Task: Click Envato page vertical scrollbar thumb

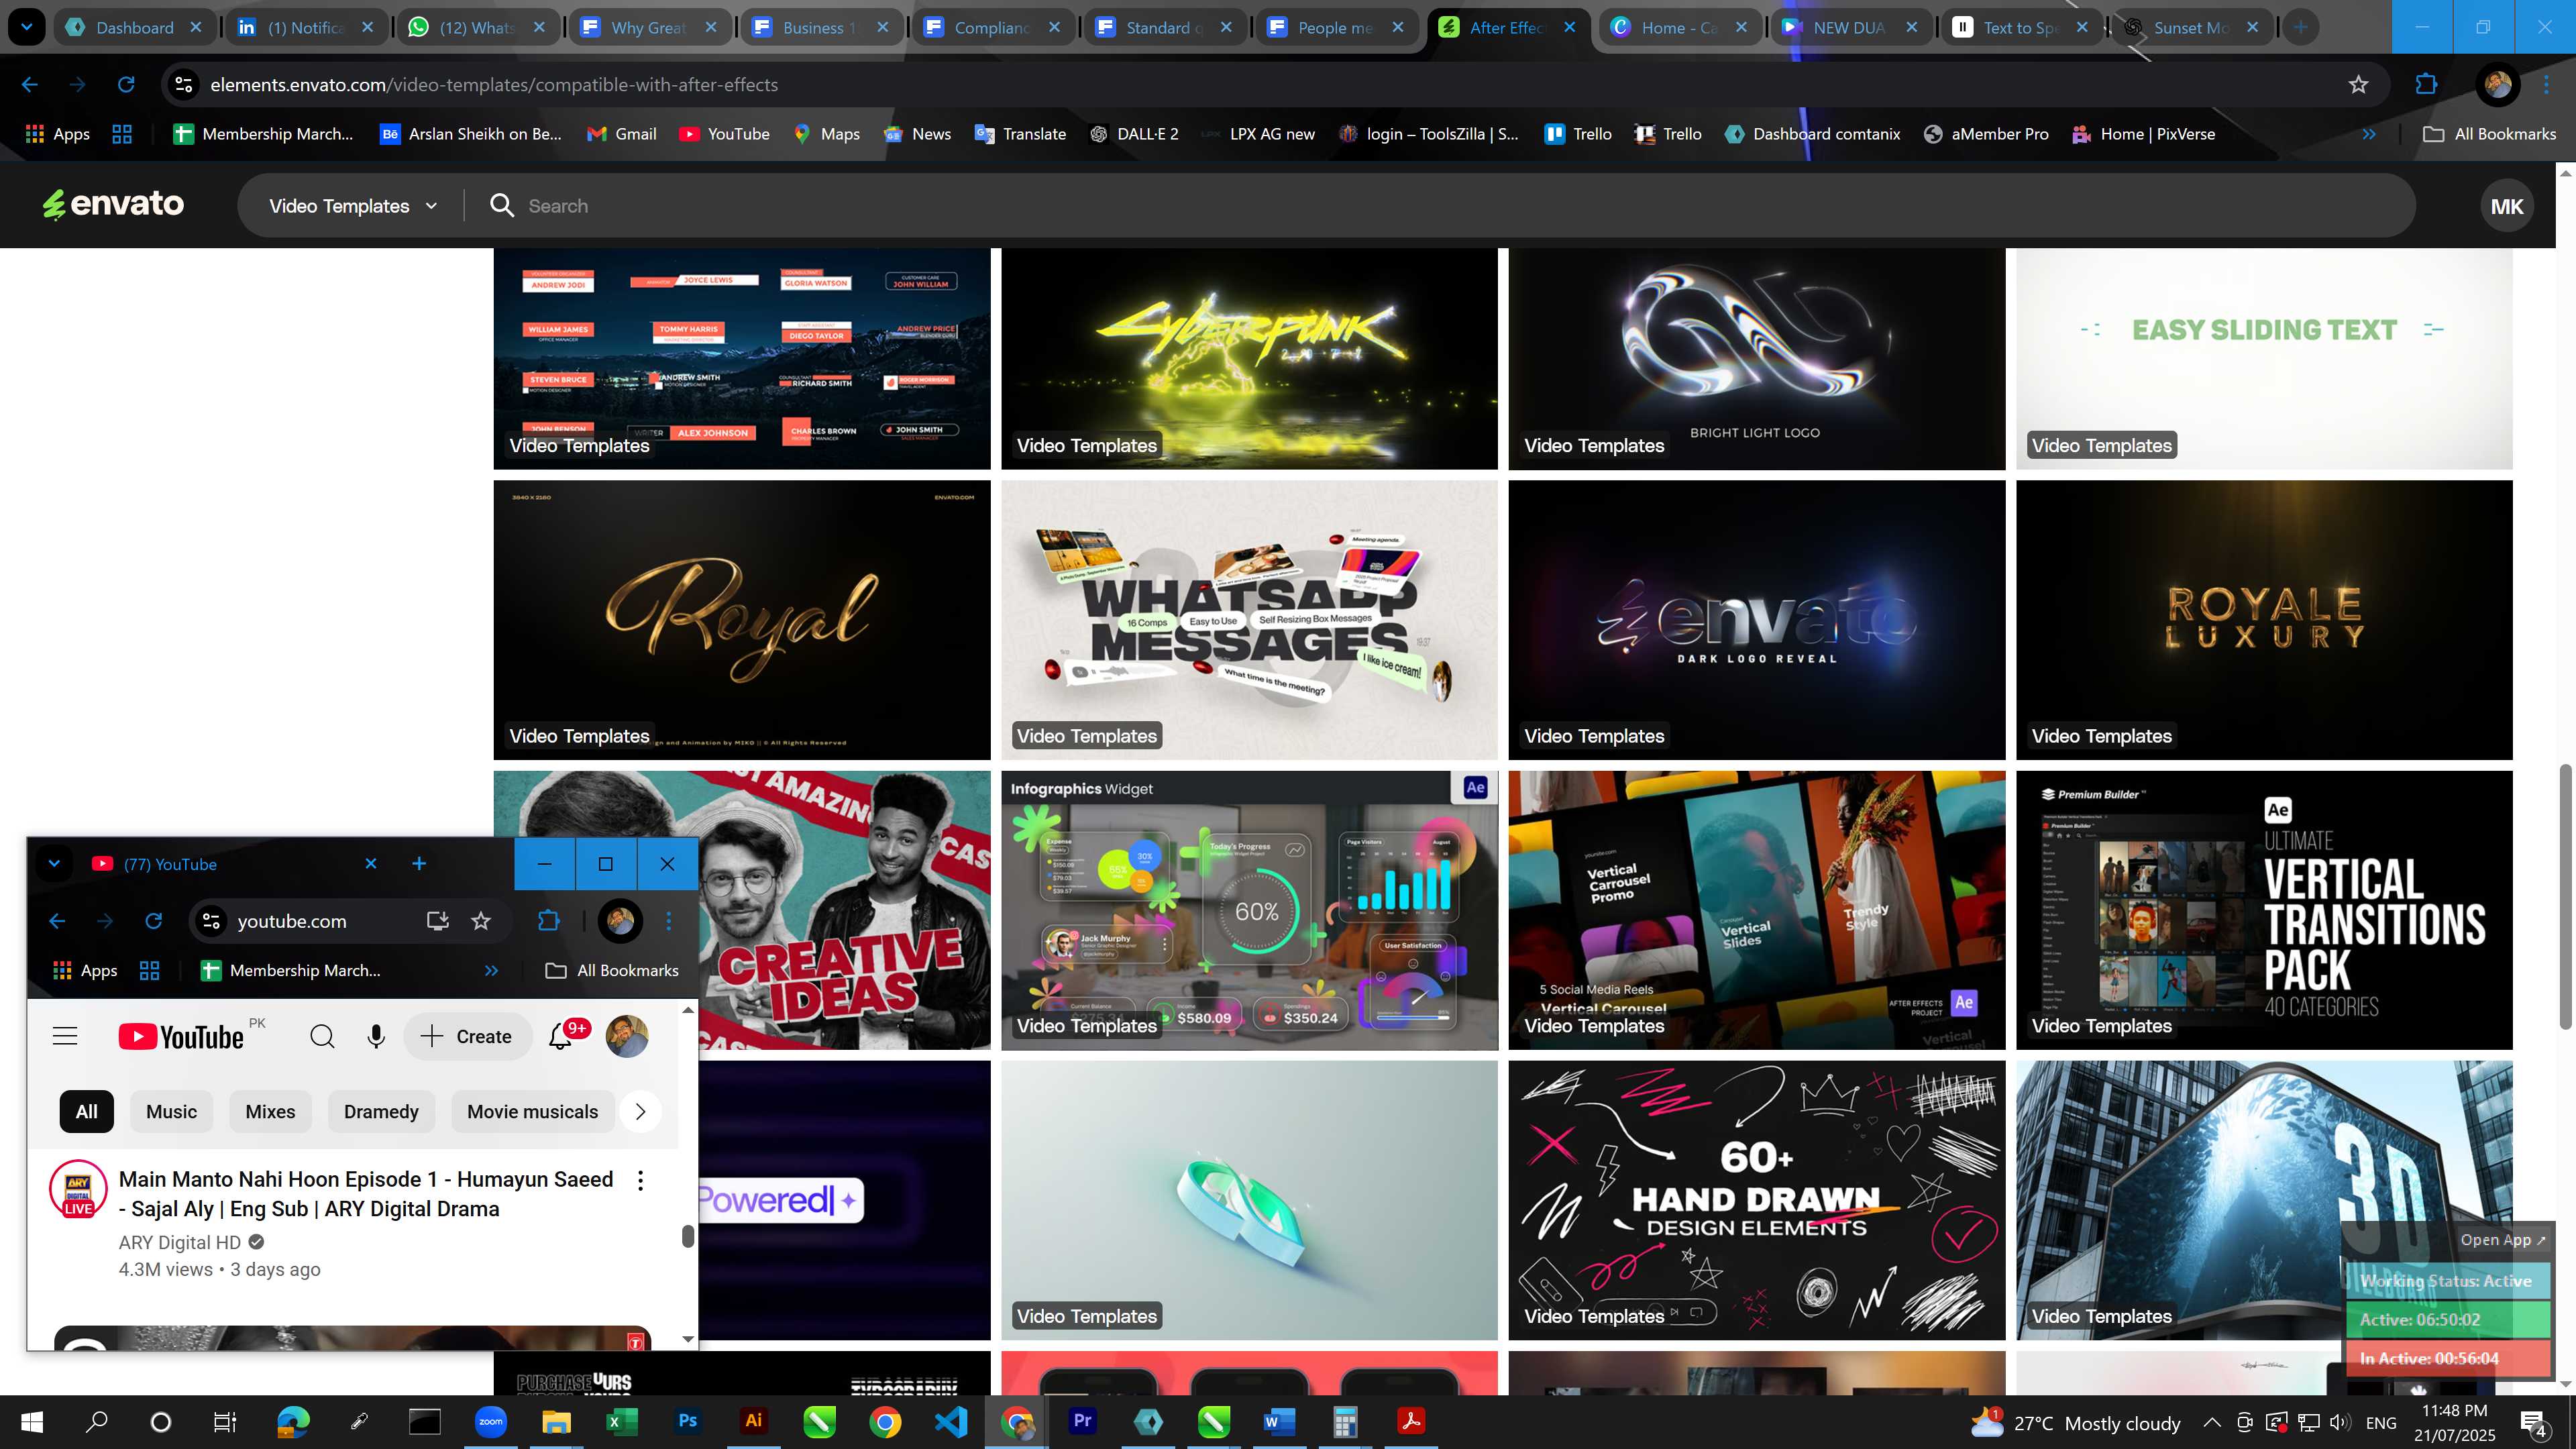Action: (x=2565, y=896)
